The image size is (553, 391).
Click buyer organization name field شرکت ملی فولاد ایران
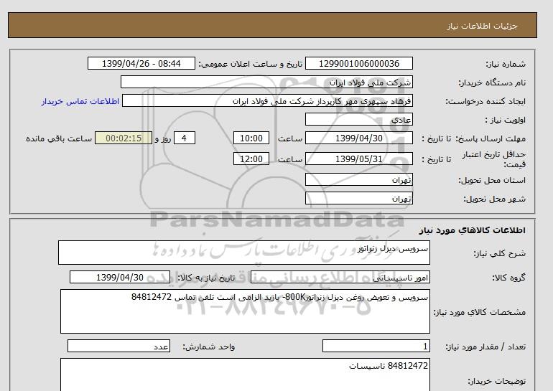coord(266,83)
